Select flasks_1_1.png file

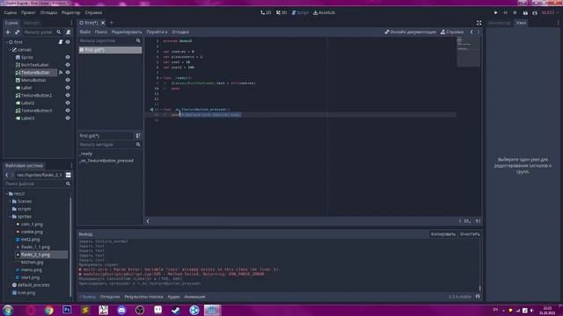(x=35, y=247)
